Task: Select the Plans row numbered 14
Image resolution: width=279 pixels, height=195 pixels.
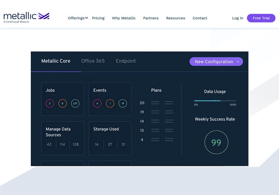Action: (156, 121)
